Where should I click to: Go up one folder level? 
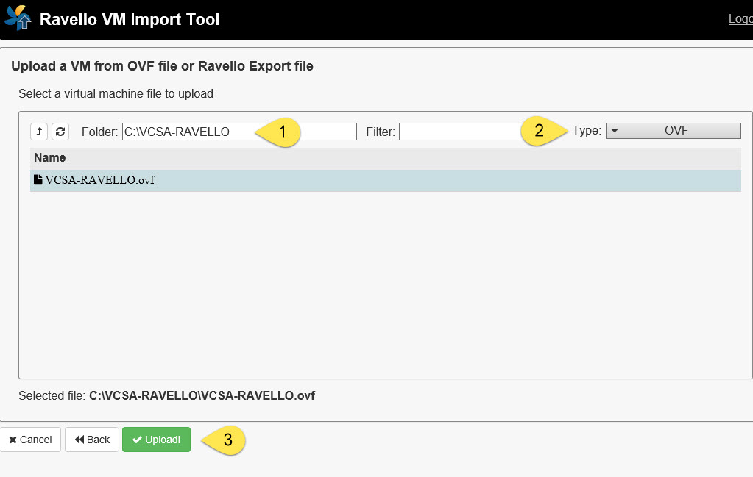click(38, 132)
